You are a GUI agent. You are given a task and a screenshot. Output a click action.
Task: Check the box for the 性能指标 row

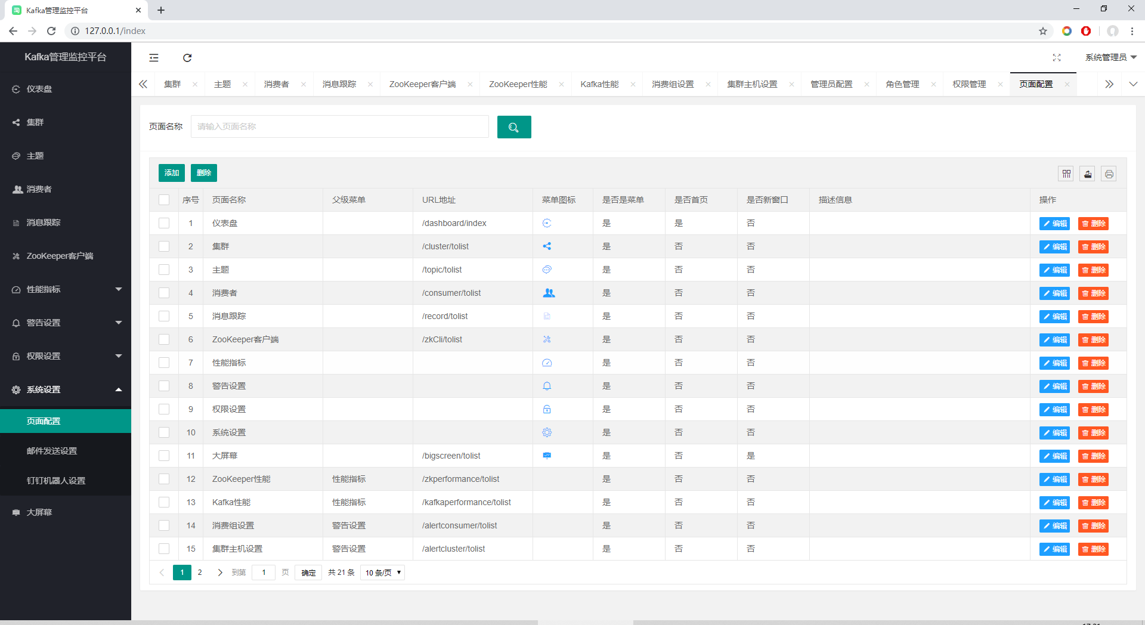[164, 363]
